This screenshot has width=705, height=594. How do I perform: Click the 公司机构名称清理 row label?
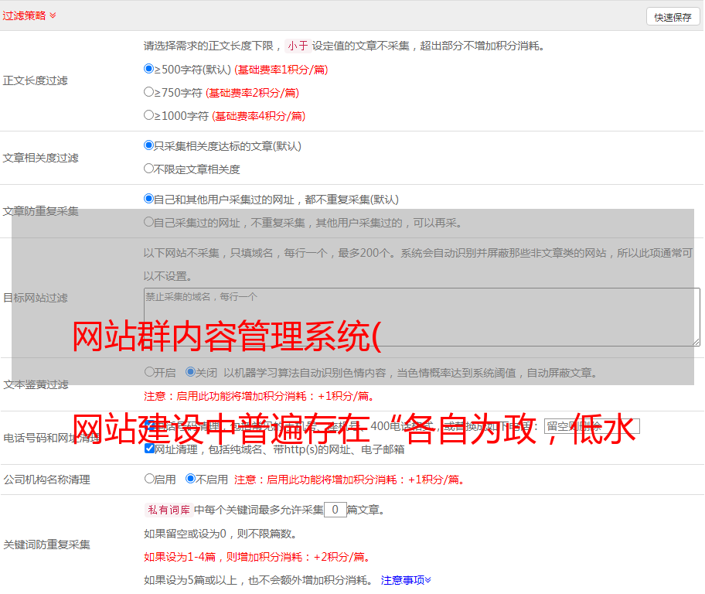click(x=46, y=480)
